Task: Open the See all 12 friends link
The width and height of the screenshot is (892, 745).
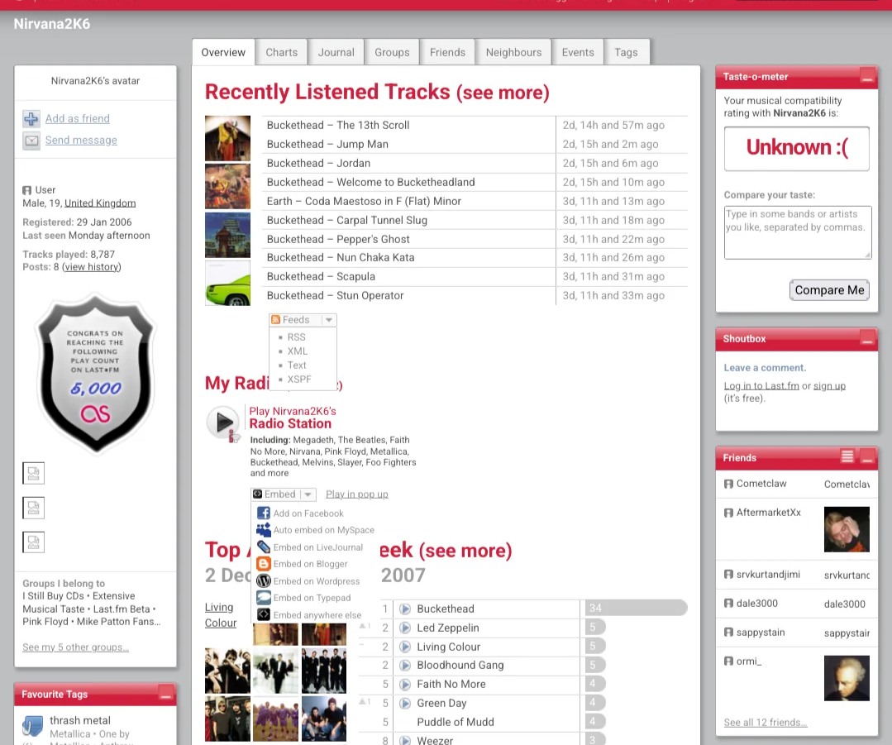Action: click(765, 723)
